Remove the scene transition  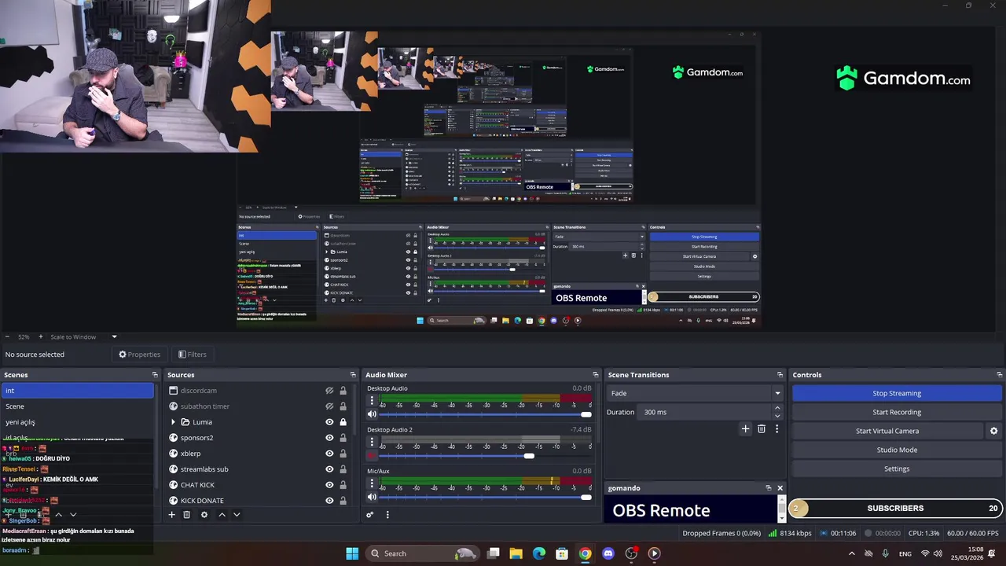(x=761, y=429)
